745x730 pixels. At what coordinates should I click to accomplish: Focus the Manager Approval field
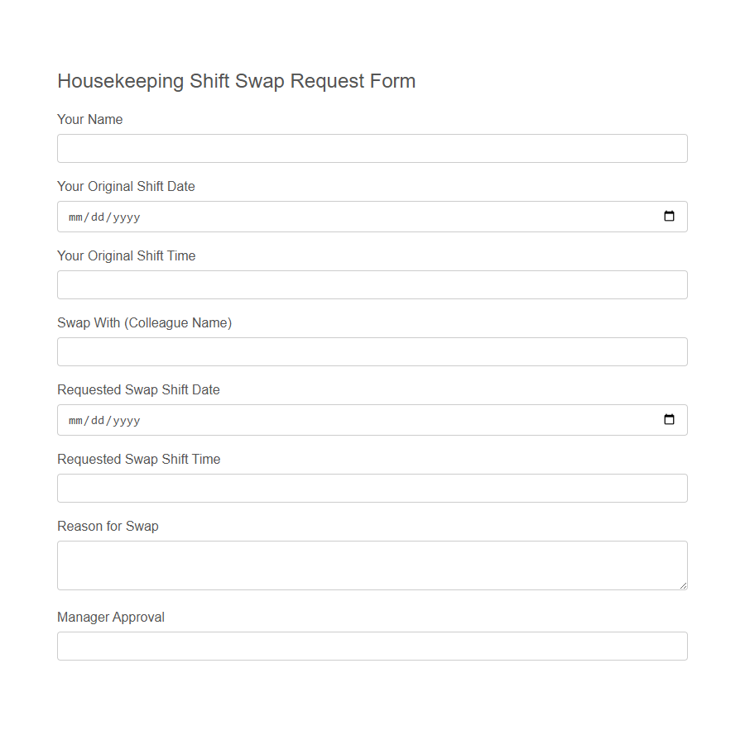(372, 646)
